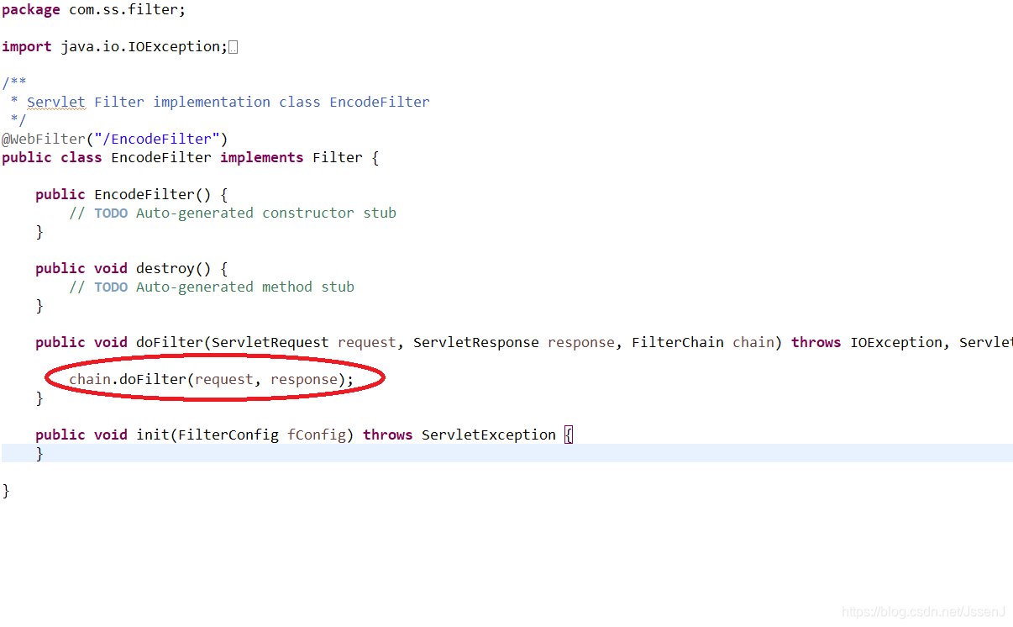Click the 'ServletResponse' parameter type

pyautogui.click(x=476, y=342)
